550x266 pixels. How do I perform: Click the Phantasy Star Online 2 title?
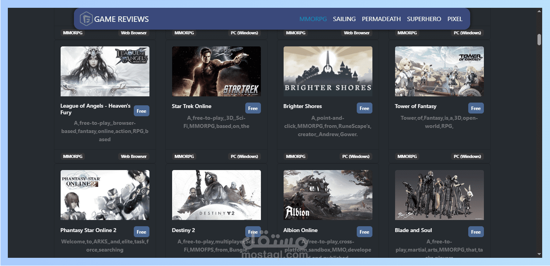point(88,230)
